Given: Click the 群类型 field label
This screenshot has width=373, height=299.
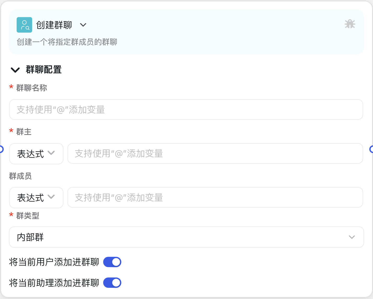Looking at the screenshot, I should click(x=28, y=216).
